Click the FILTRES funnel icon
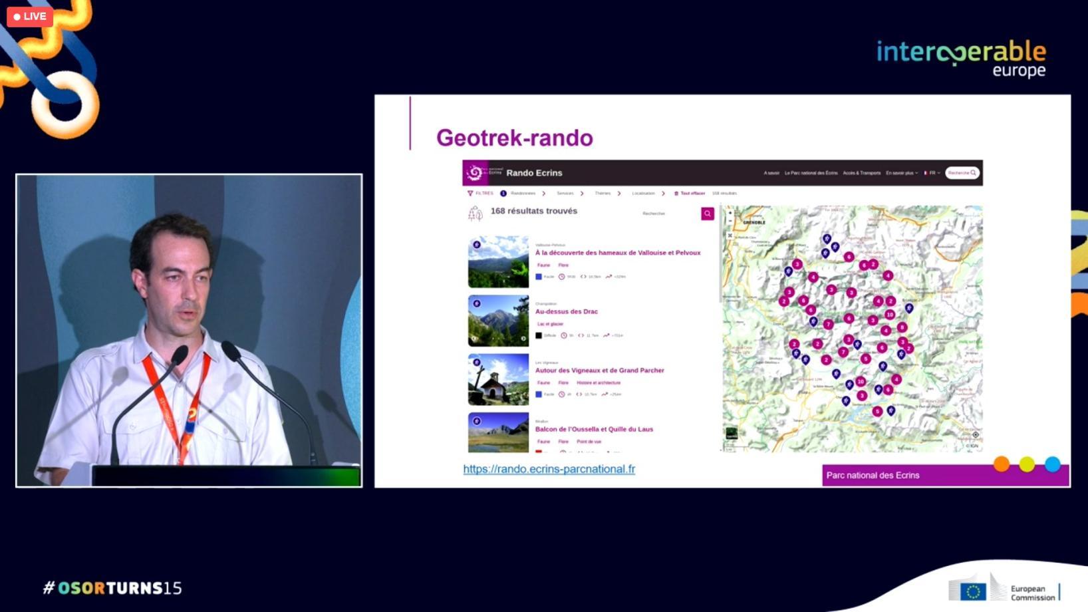 click(470, 194)
